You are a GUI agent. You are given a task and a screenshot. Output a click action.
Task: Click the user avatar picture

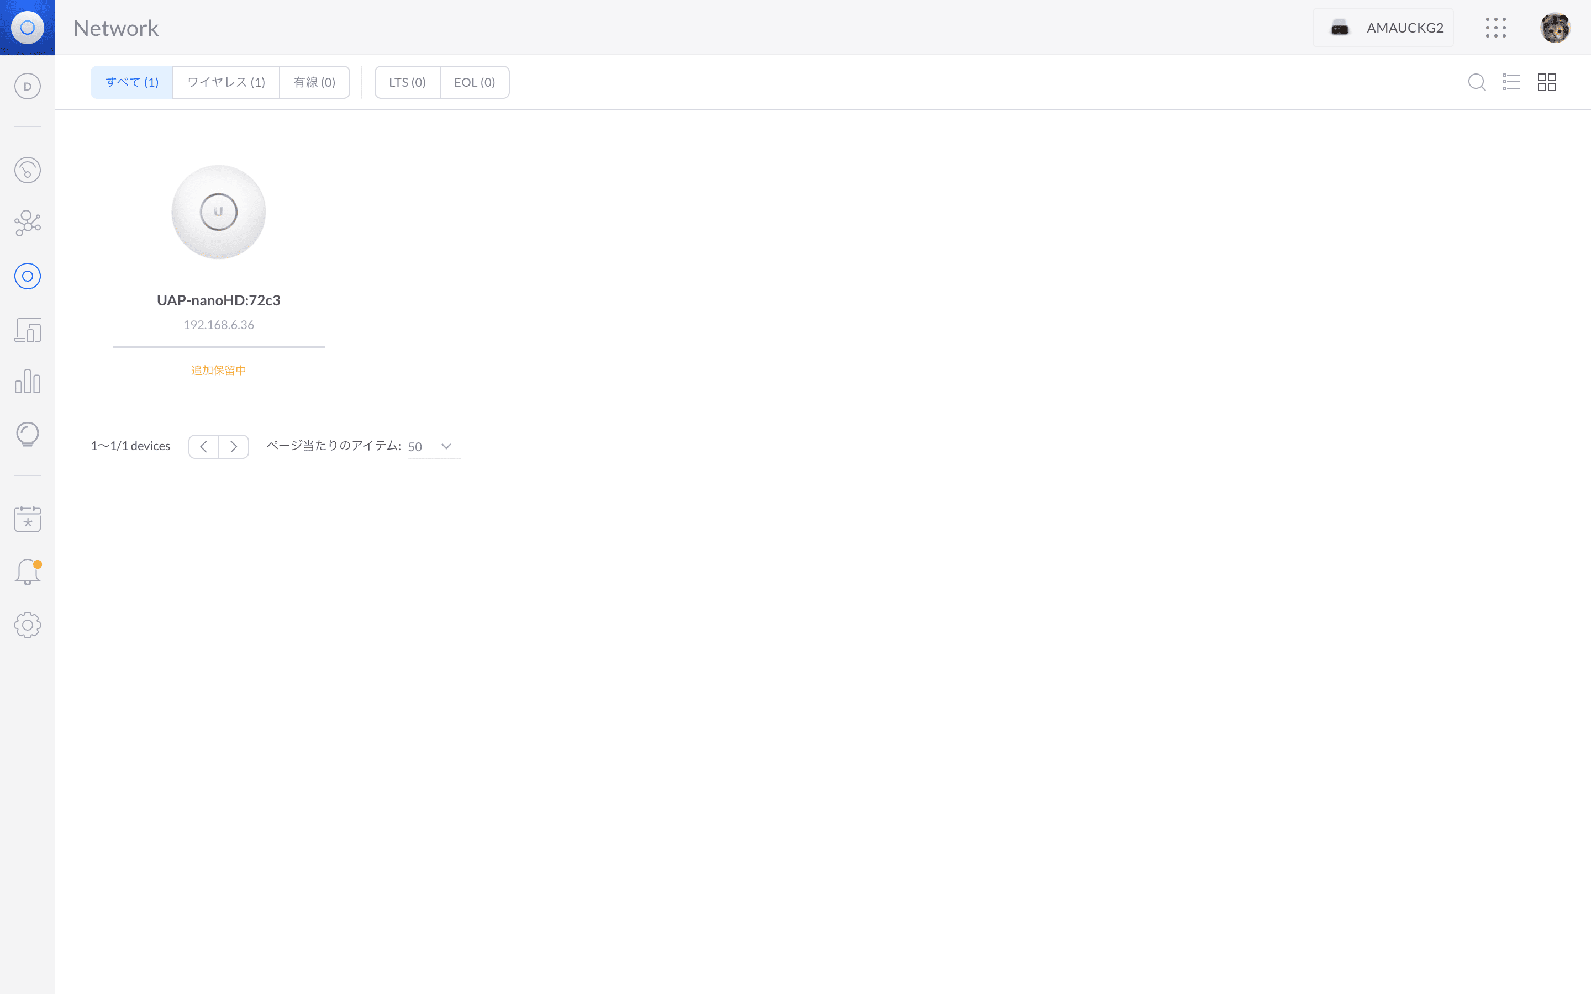pyautogui.click(x=1556, y=28)
